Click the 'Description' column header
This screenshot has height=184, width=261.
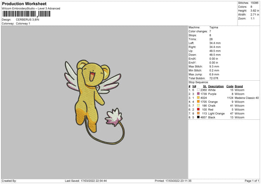click(216, 86)
